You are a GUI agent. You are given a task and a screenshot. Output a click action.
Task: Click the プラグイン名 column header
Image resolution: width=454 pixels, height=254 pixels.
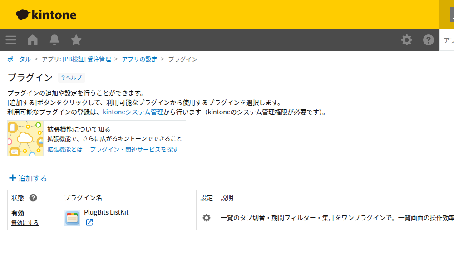83,198
